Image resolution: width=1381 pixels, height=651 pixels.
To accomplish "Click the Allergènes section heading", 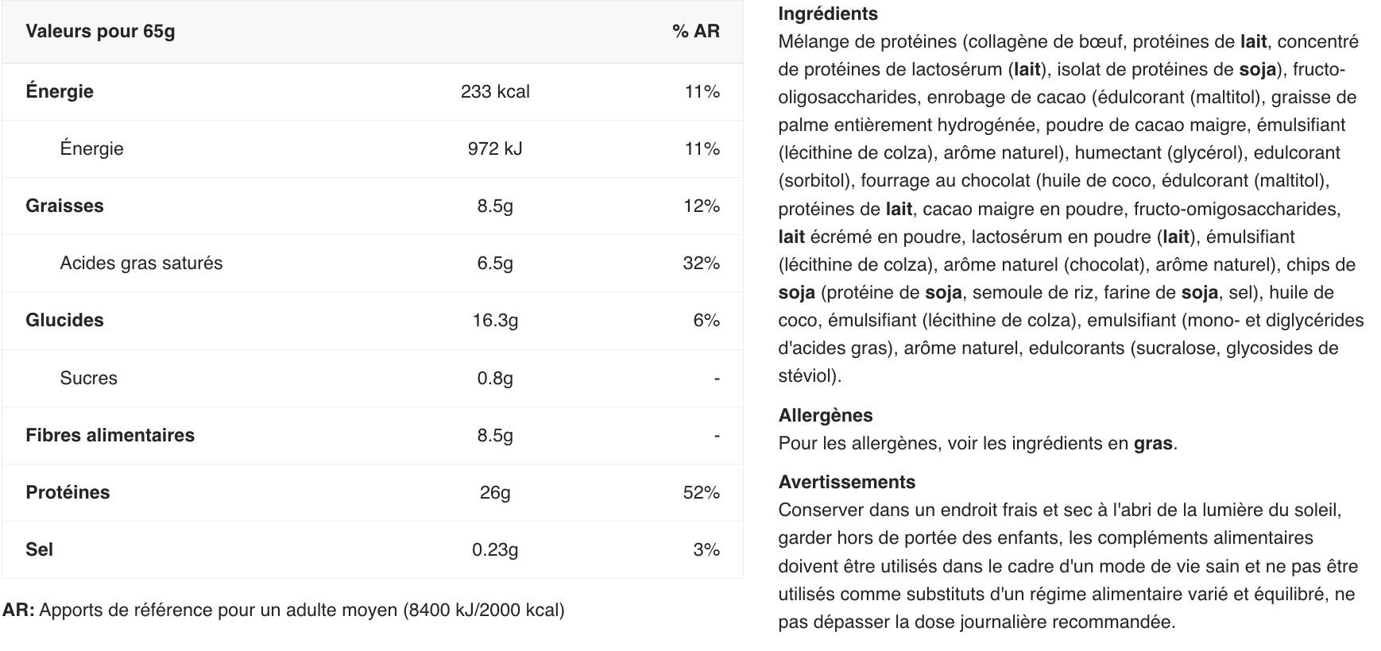I will pyautogui.click(x=826, y=415).
